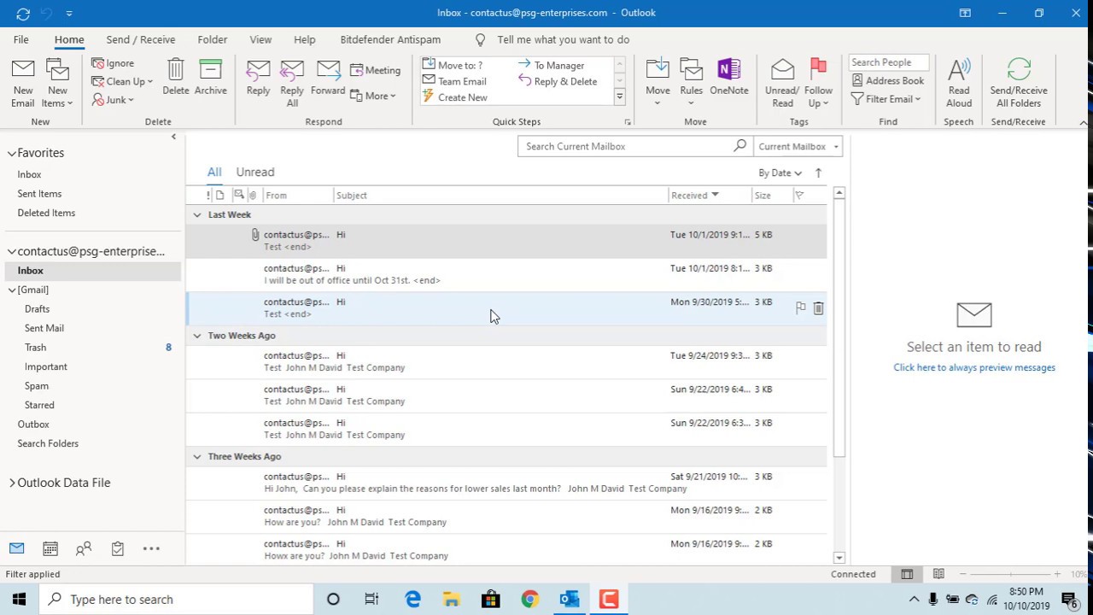This screenshot has width=1093, height=615.
Task: Reply to the selected email
Action: coord(258,77)
